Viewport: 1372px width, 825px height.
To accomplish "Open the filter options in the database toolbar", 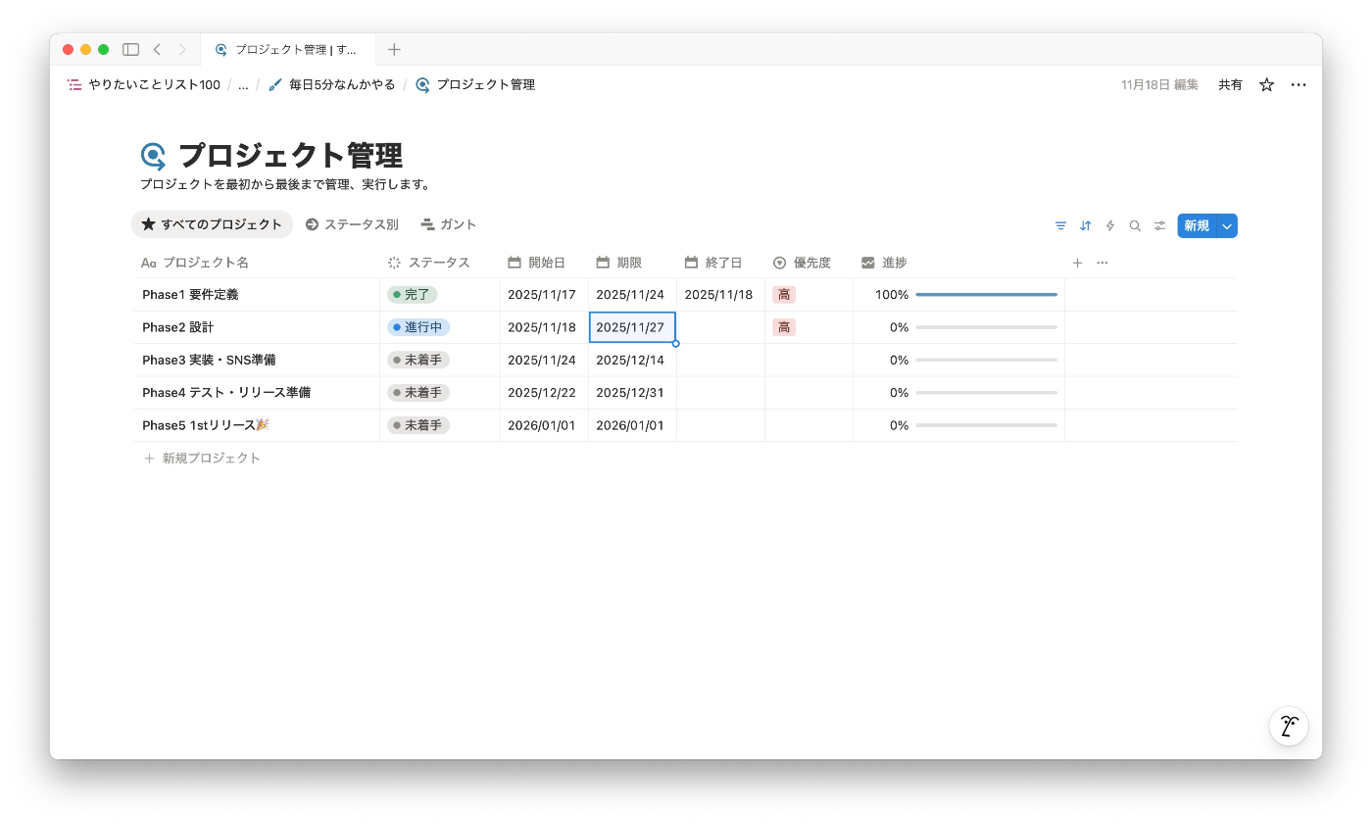I will (x=1060, y=225).
